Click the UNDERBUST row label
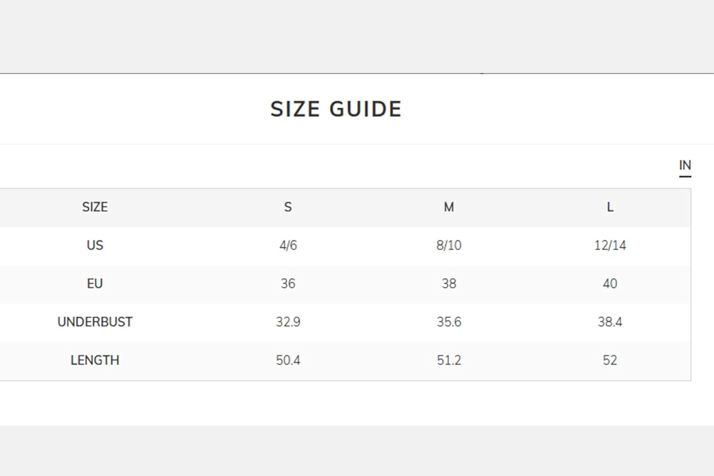 [95, 322]
